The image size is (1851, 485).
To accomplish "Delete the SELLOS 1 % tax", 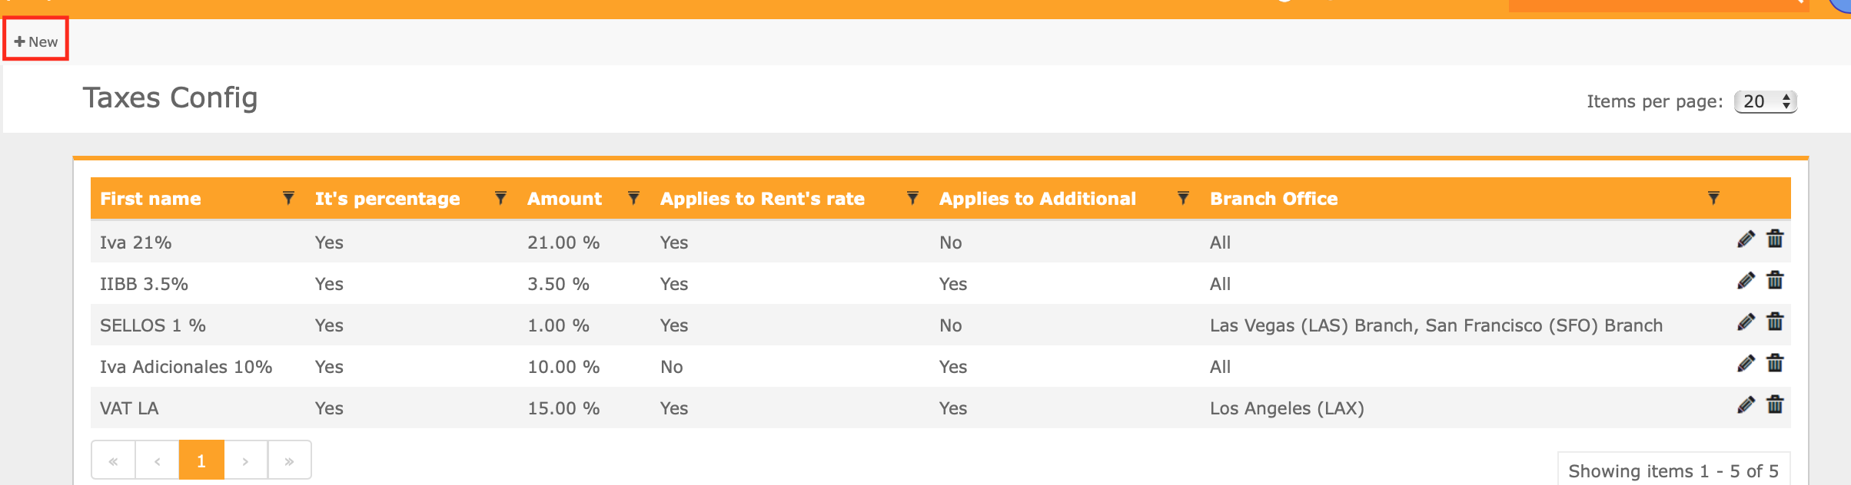I will point(1775,322).
